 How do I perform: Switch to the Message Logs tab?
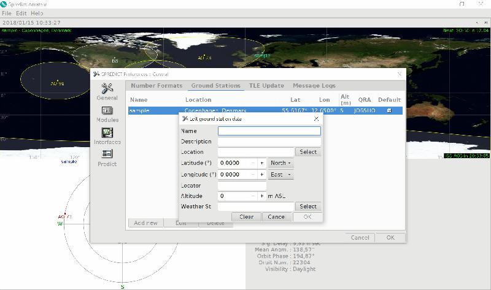[314, 86]
